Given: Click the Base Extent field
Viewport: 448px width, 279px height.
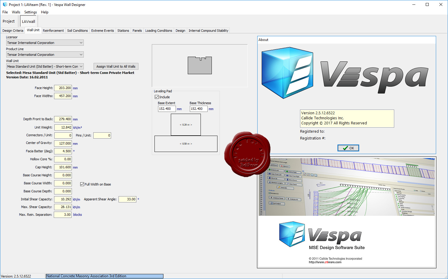Looking at the screenshot, I should [167, 109].
